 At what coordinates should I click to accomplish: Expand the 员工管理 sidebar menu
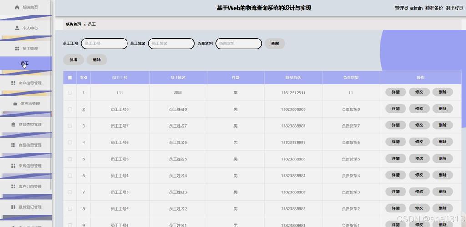tap(26, 49)
